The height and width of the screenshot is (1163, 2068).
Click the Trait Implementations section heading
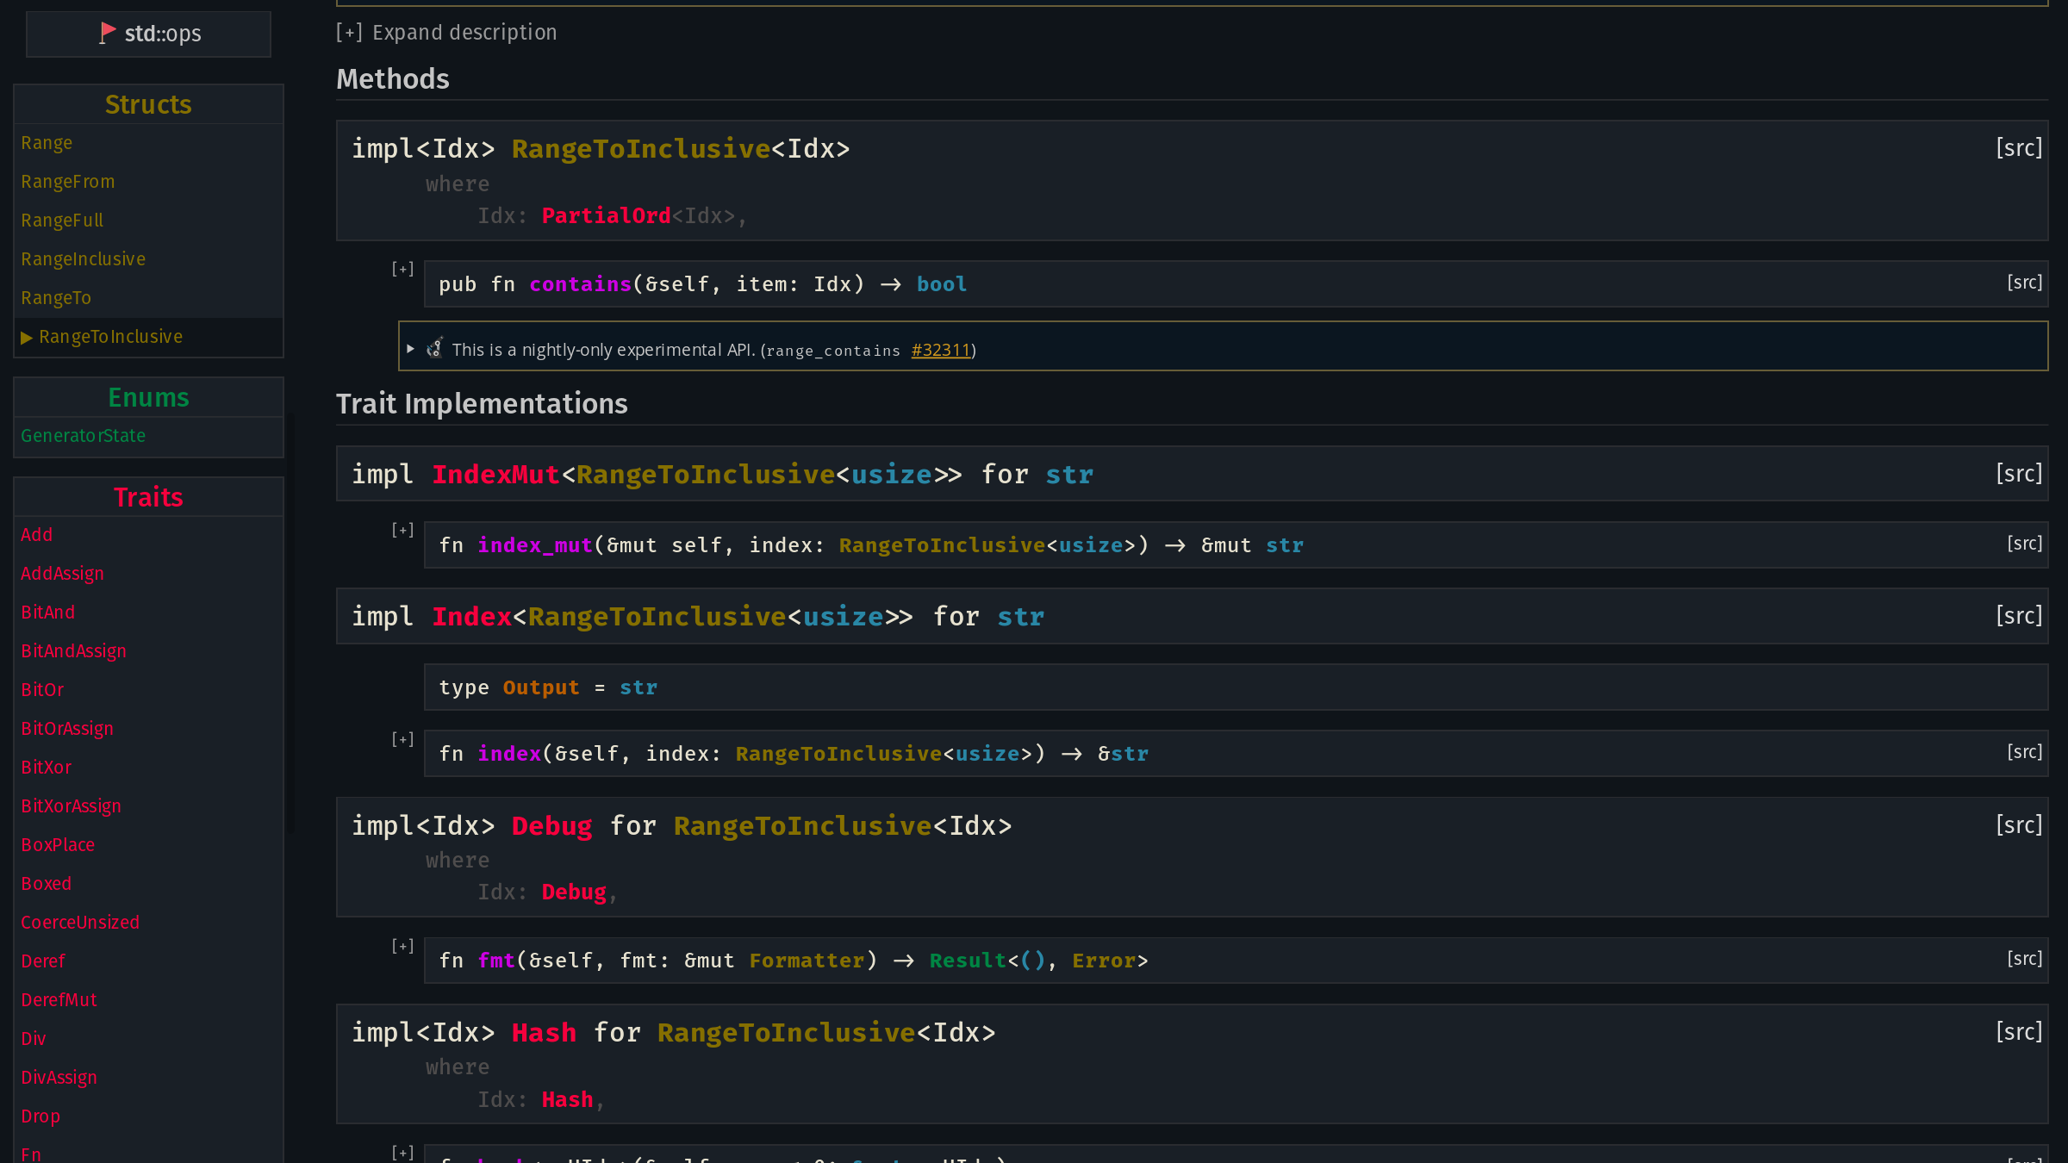coord(482,404)
